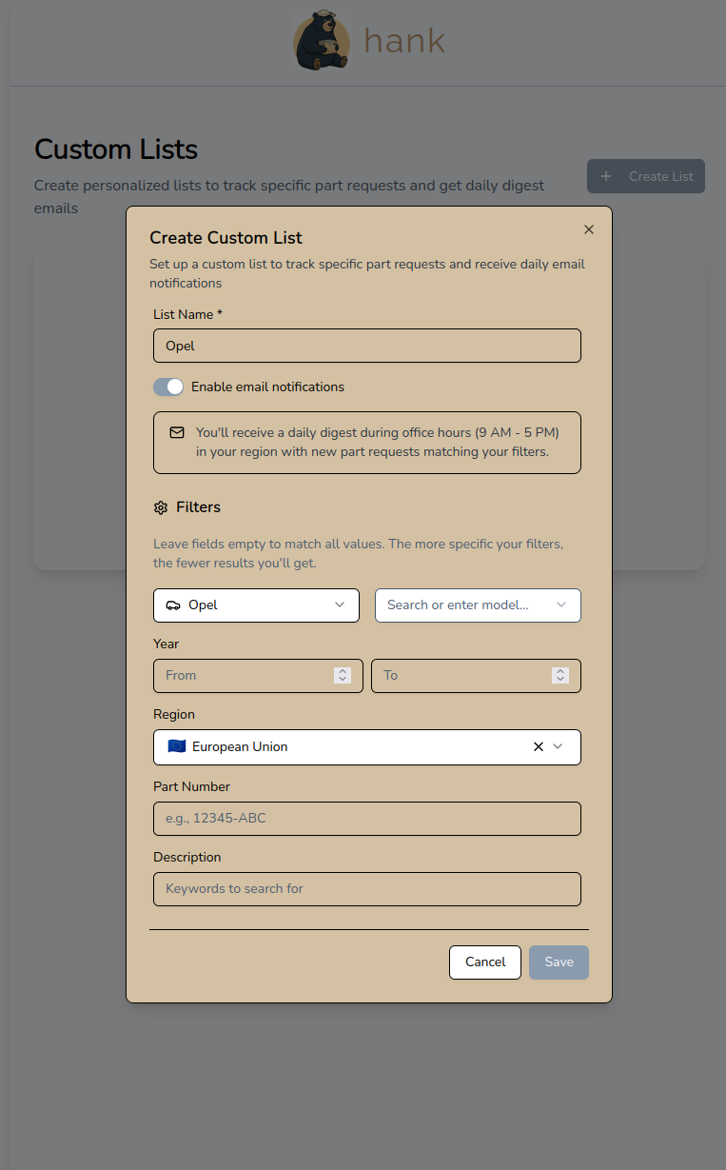The image size is (726, 1170).
Task: Click the gear icon next to Filters
Action: point(160,507)
